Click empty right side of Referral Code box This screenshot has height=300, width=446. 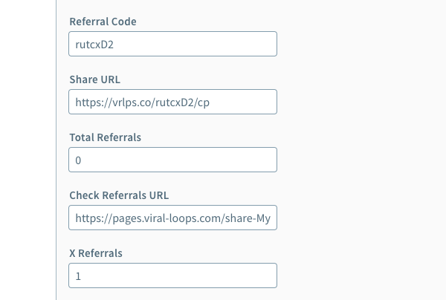(223, 44)
